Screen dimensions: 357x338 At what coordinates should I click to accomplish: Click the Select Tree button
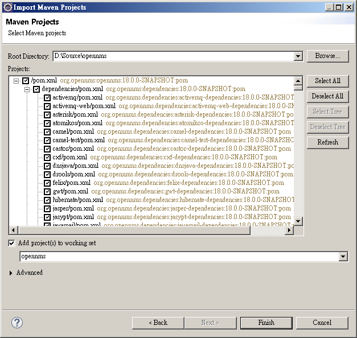pos(327,112)
